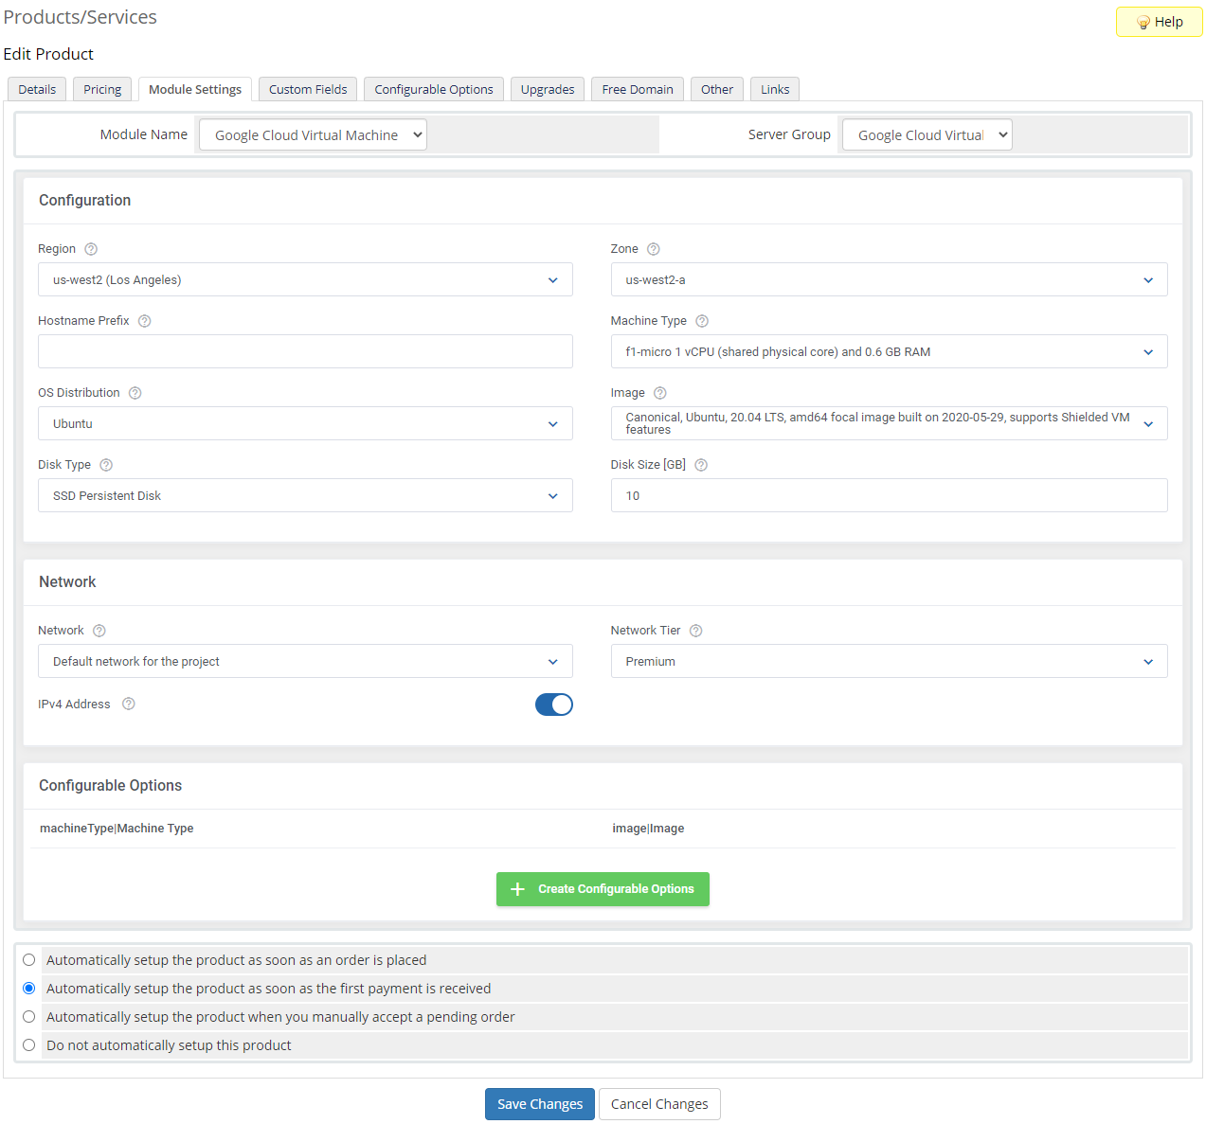Click the Region help tooltip icon
The width and height of the screenshot is (1206, 1124).
click(x=91, y=248)
